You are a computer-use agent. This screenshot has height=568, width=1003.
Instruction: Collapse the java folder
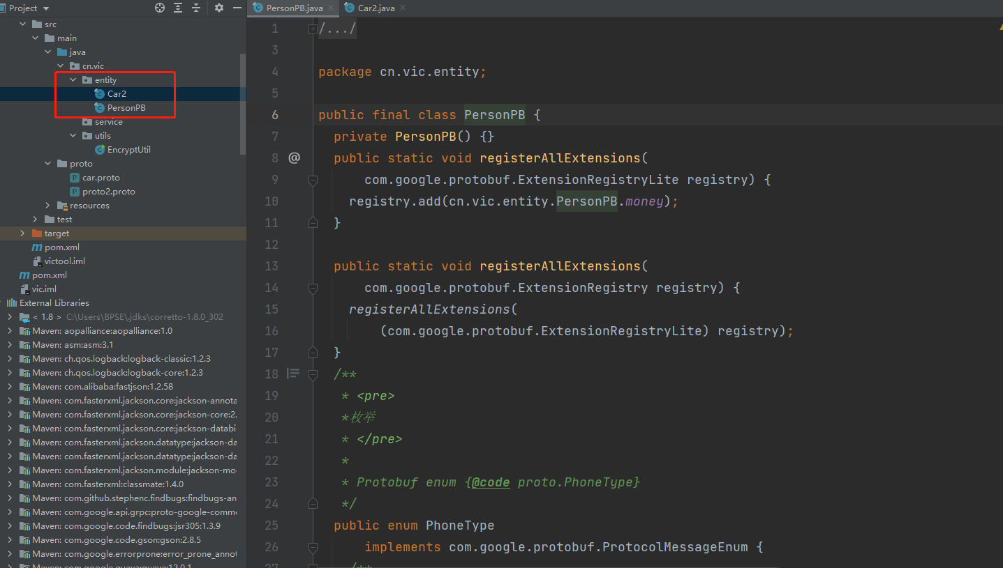pyautogui.click(x=48, y=52)
